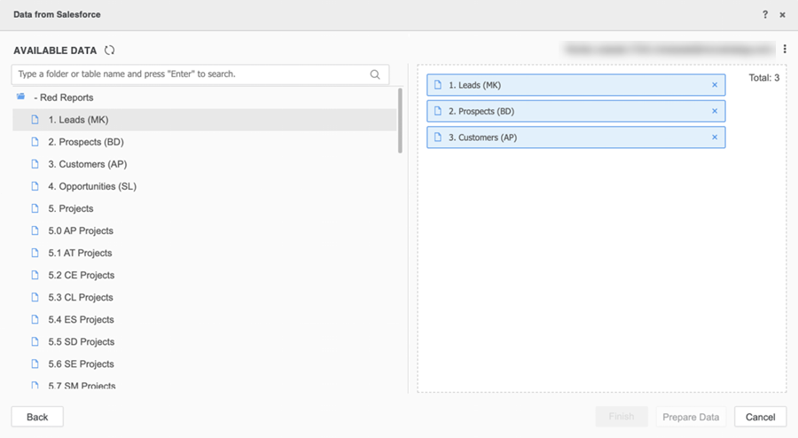Pick the 5.3 CL Projects report
Image resolution: width=798 pixels, height=438 pixels.
[x=81, y=297]
